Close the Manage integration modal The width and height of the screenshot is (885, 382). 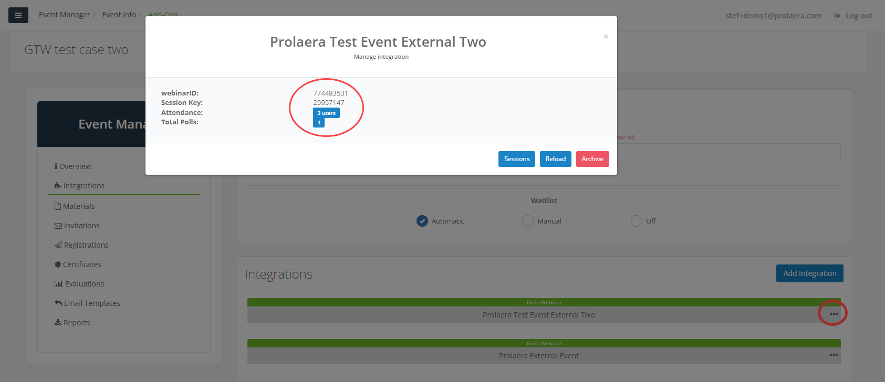[606, 36]
